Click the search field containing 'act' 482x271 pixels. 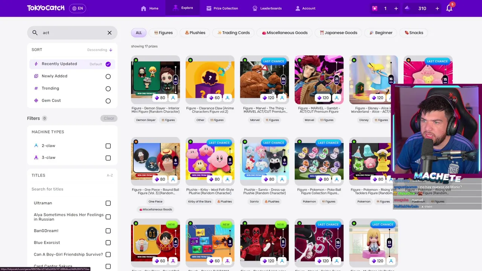pos(72,33)
